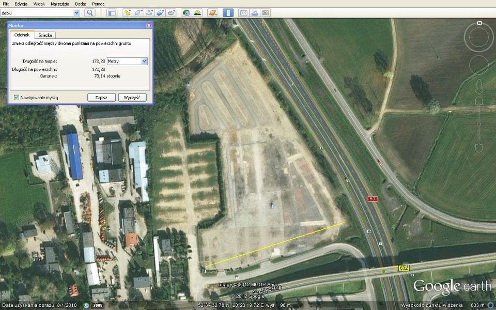This screenshot has height=310, width=496.
Task: Open the Metry units dropdown
Action: [x=127, y=61]
